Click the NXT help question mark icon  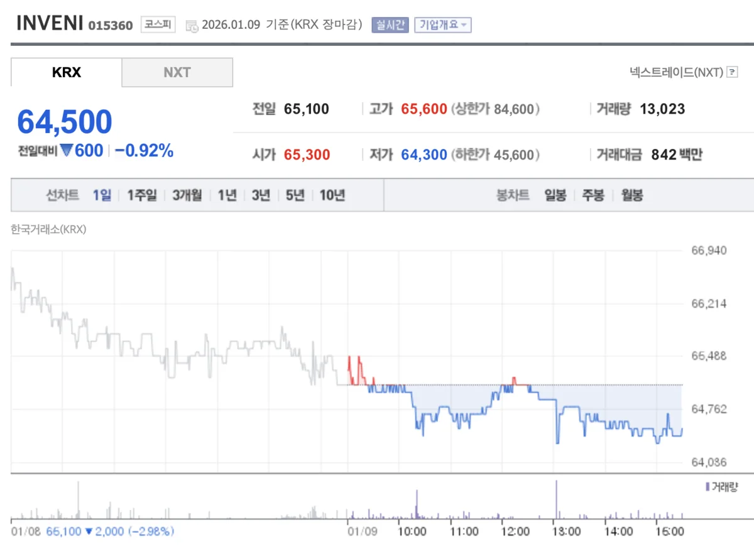[731, 72]
